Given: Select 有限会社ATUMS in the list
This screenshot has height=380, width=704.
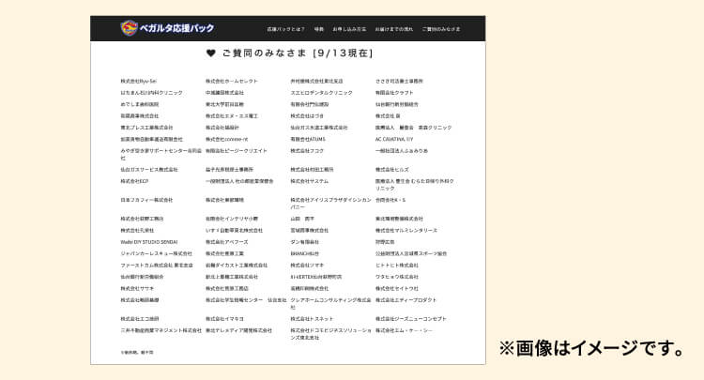Looking at the screenshot, I should point(308,139).
